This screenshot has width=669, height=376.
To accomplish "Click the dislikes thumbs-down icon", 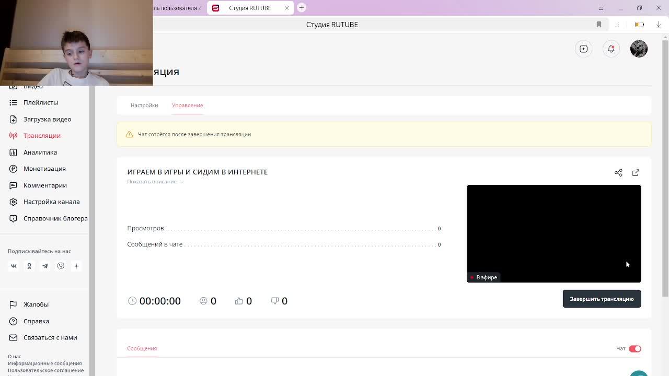I will tap(275, 301).
